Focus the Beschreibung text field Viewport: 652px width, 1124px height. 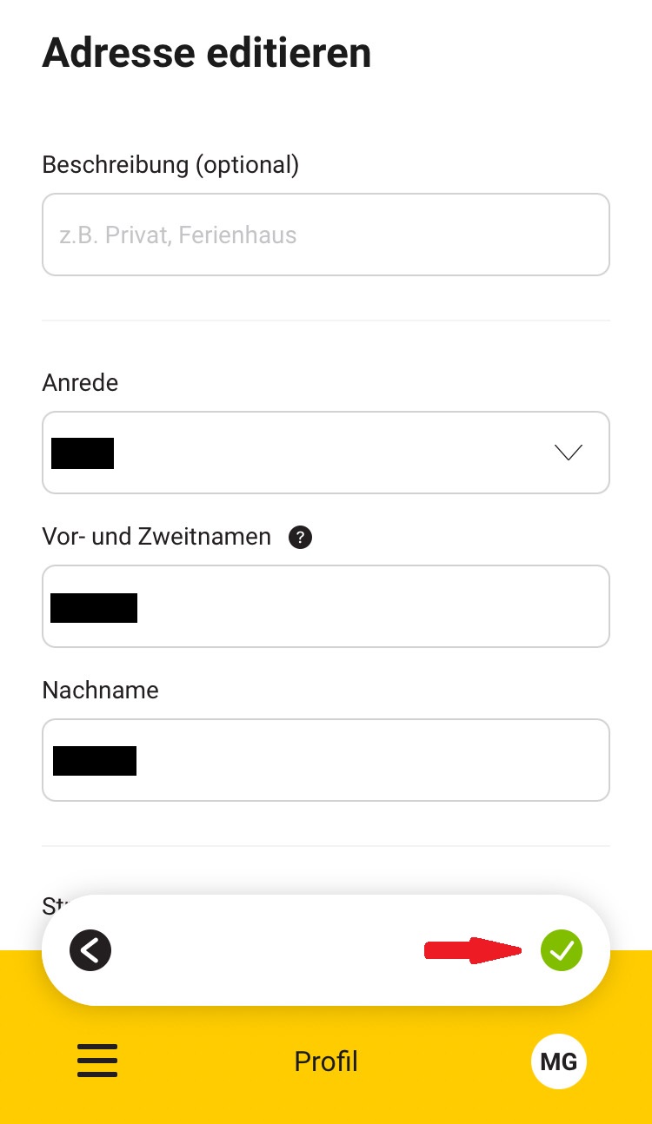point(326,235)
